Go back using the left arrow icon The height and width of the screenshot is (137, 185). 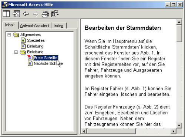point(26,14)
